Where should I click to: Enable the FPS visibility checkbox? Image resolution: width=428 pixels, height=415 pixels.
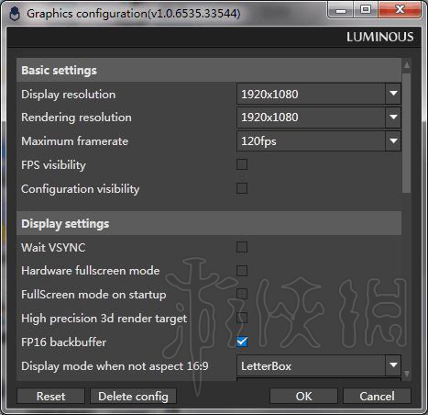[x=242, y=164]
